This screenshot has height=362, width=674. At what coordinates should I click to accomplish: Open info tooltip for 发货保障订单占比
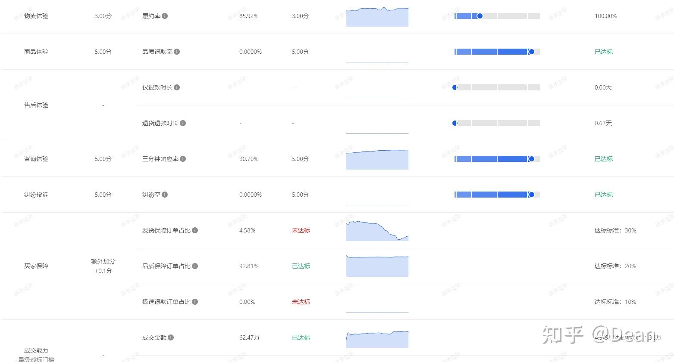[195, 230]
